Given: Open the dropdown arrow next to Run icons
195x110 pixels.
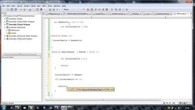Looking at the screenshot, I should [x=57, y=9].
